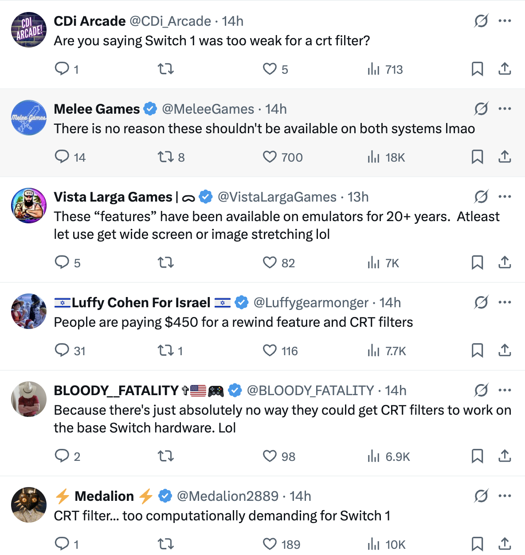Open BLOODY_FATALITY's profile avatar
Viewport: 525px width, 555px height.
point(29,399)
